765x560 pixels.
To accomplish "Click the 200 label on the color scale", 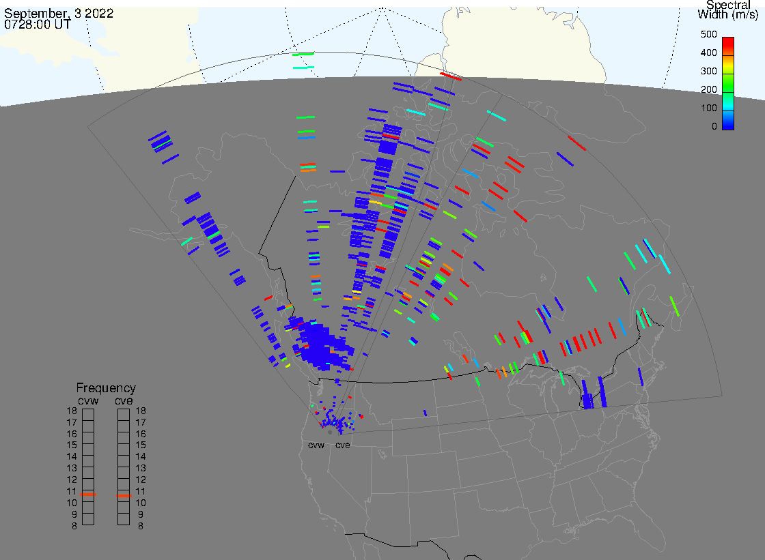I will [x=709, y=89].
